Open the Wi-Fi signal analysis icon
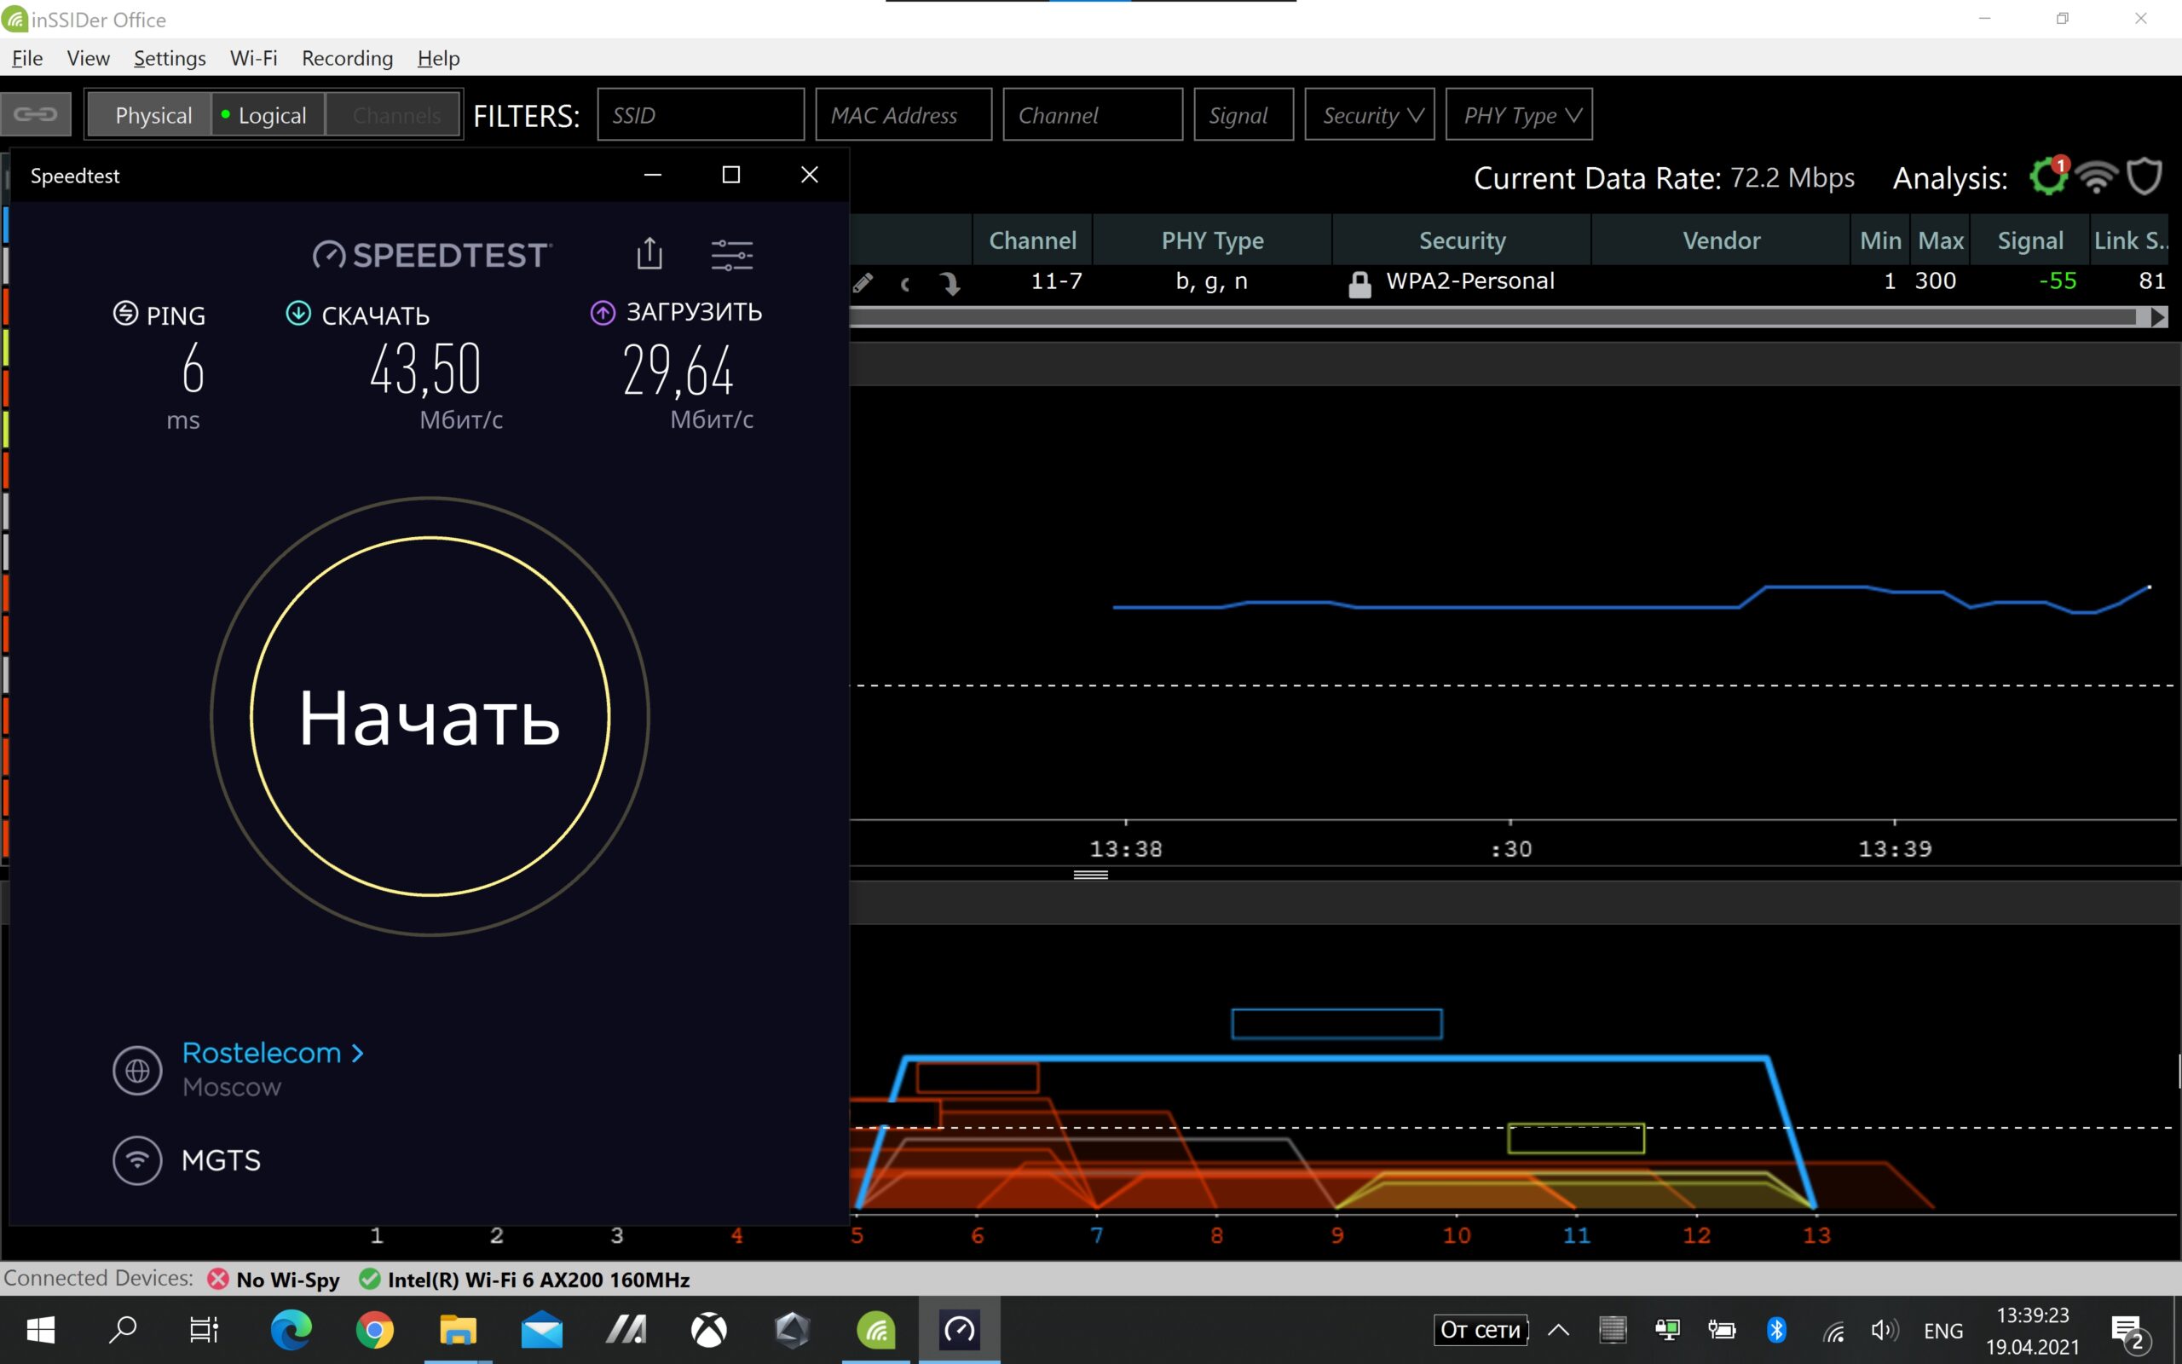Screen dimensions: 2182x1364 coord(2097,176)
